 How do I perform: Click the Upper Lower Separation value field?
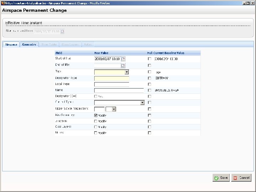click(99, 109)
